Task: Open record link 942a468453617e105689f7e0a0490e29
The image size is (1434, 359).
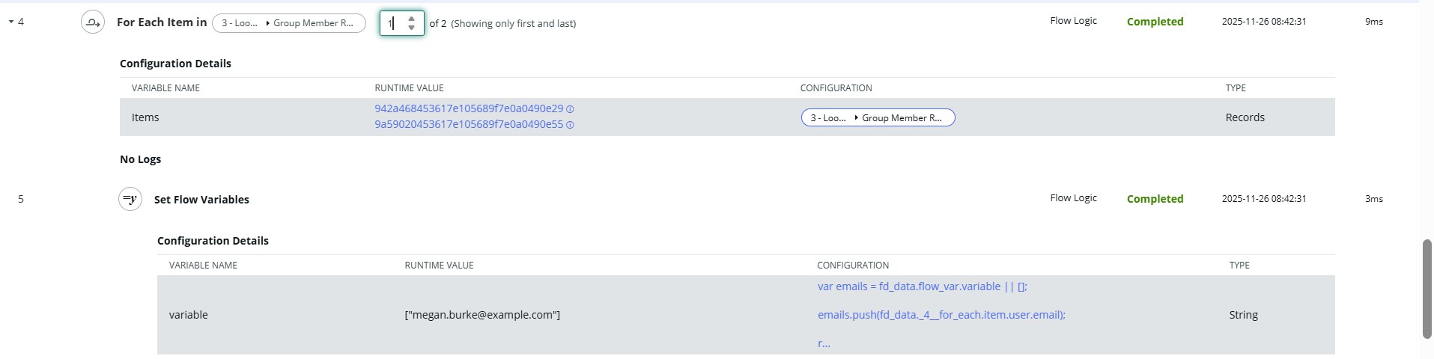Action: pyautogui.click(x=469, y=108)
